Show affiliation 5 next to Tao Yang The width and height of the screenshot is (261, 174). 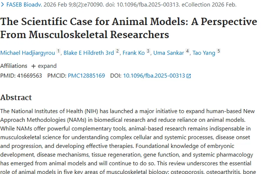point(219,51)
